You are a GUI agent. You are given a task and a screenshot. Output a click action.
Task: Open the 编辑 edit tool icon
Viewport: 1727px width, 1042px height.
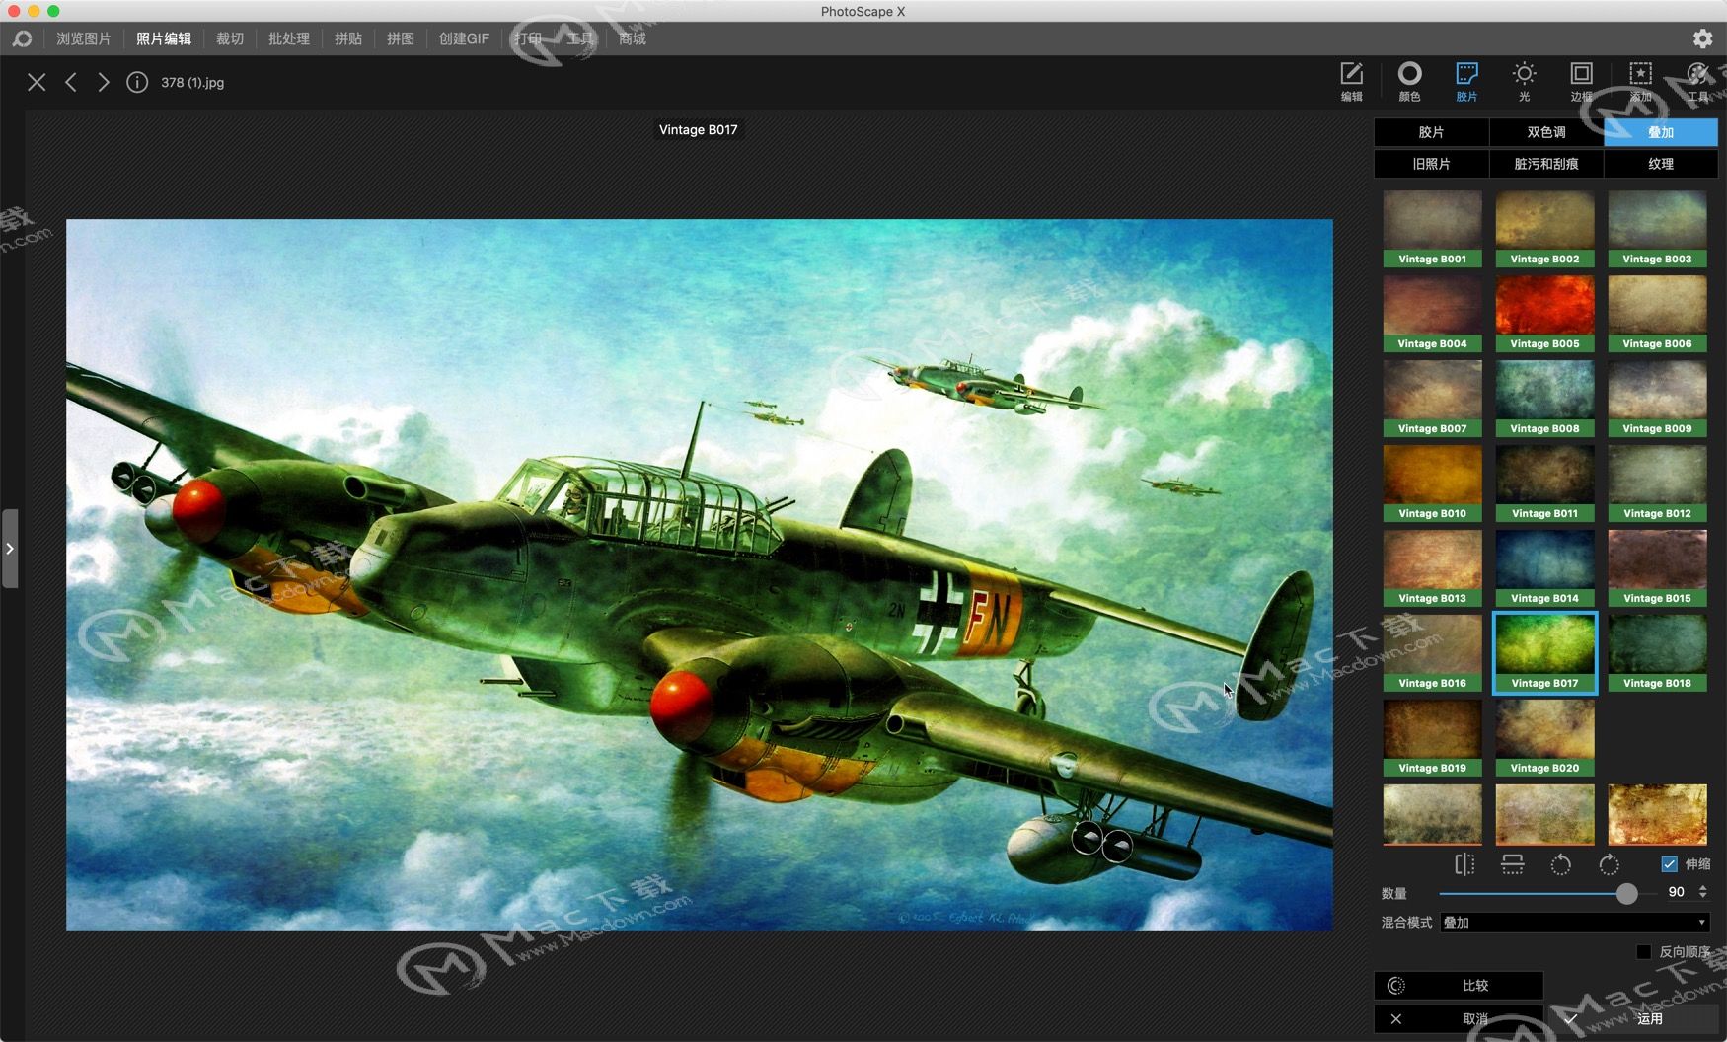1351,81
